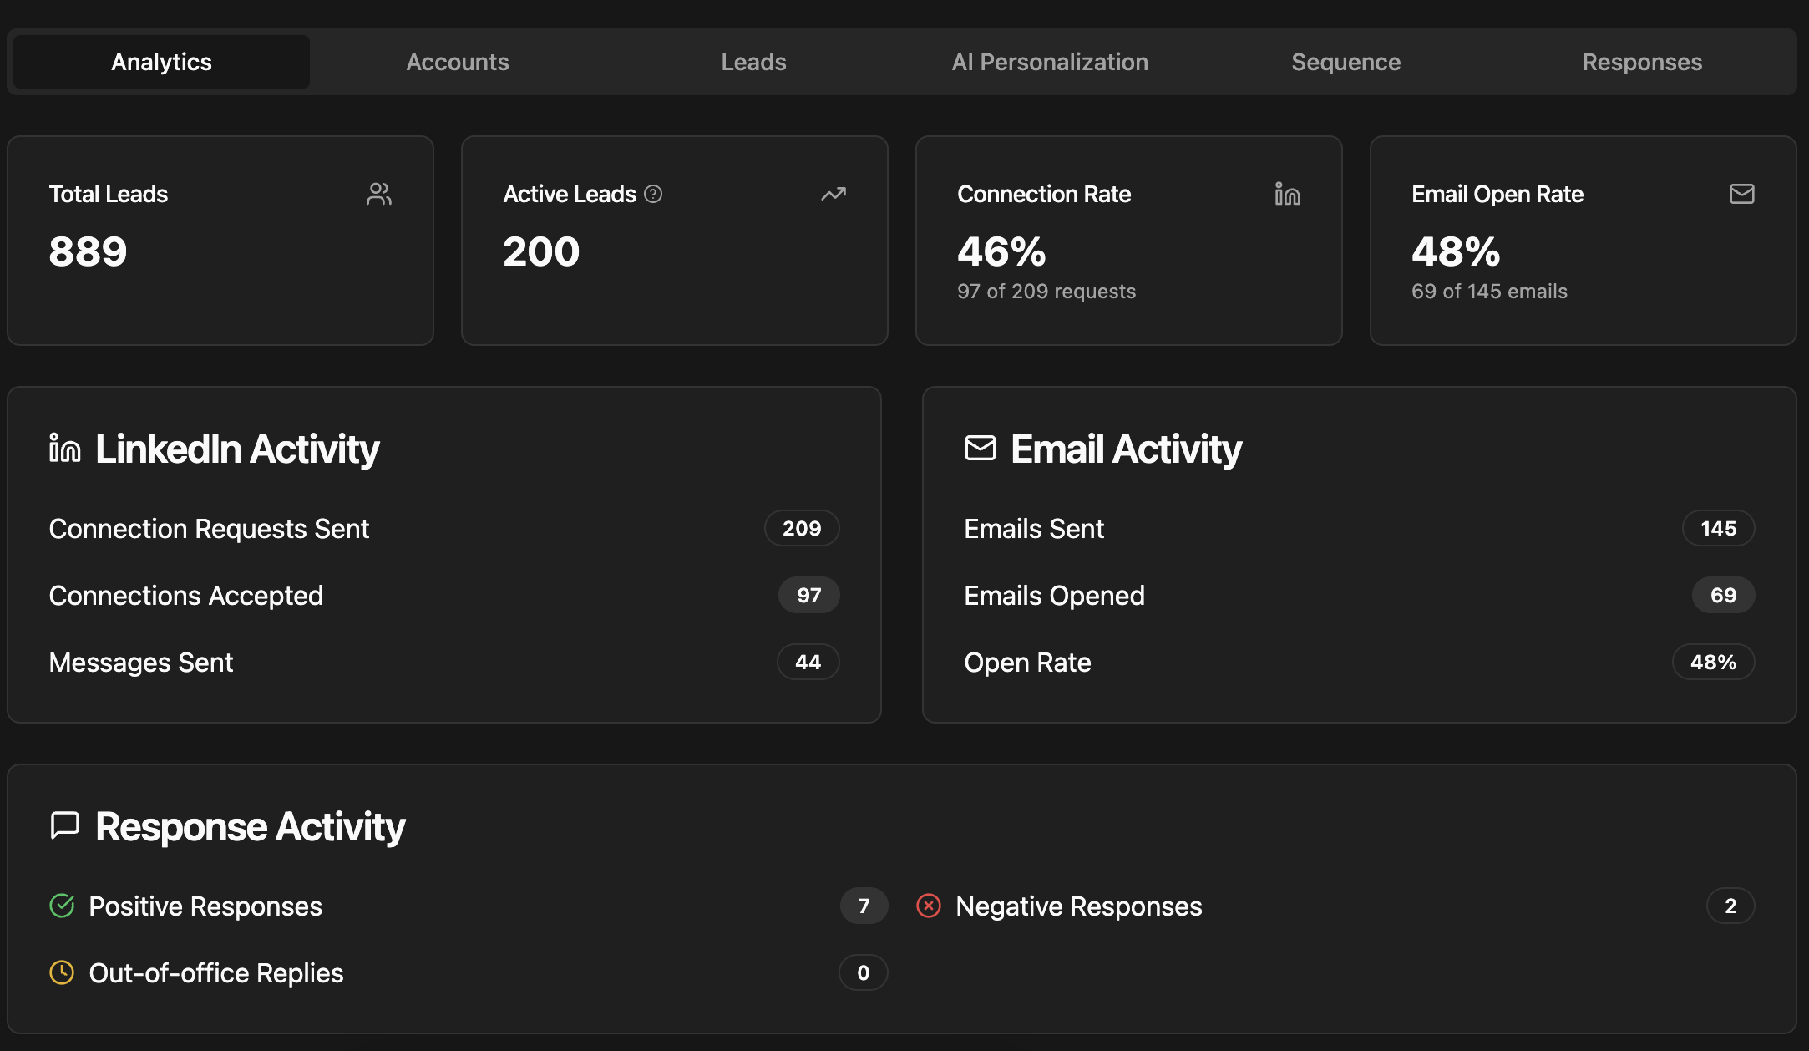Select the Sequence tab
This screenshot has height=1051, width=1809.
[1345, 62]
